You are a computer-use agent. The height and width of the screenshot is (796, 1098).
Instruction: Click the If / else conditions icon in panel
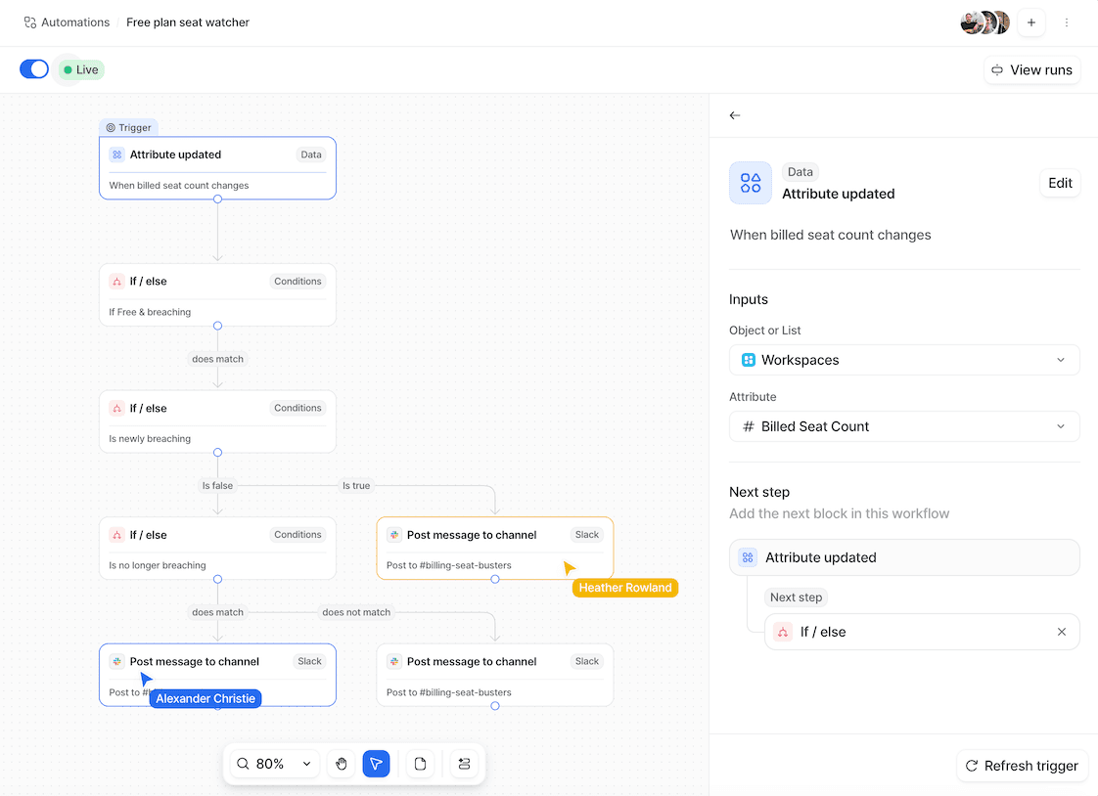tap(782, 632)
